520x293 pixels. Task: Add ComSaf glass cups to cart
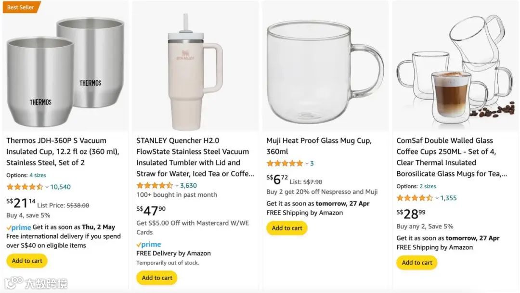(x=417, y=263)
